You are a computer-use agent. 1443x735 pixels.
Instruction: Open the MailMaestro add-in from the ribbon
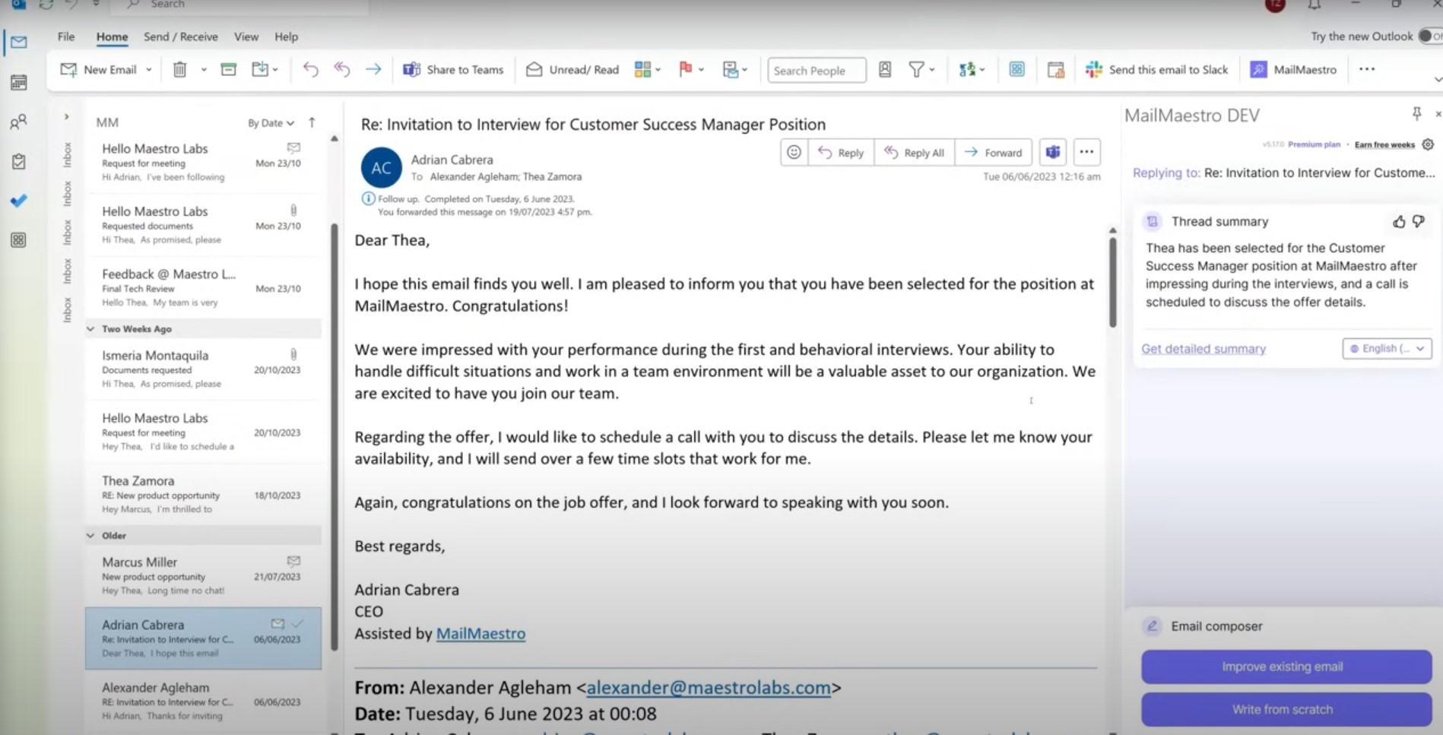[x=1293, y=70]
